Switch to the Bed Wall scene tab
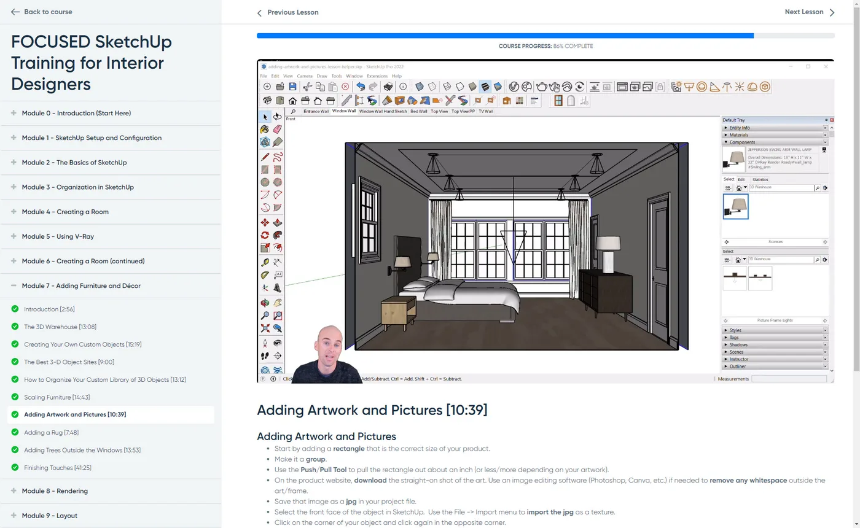 pos(418,112)
